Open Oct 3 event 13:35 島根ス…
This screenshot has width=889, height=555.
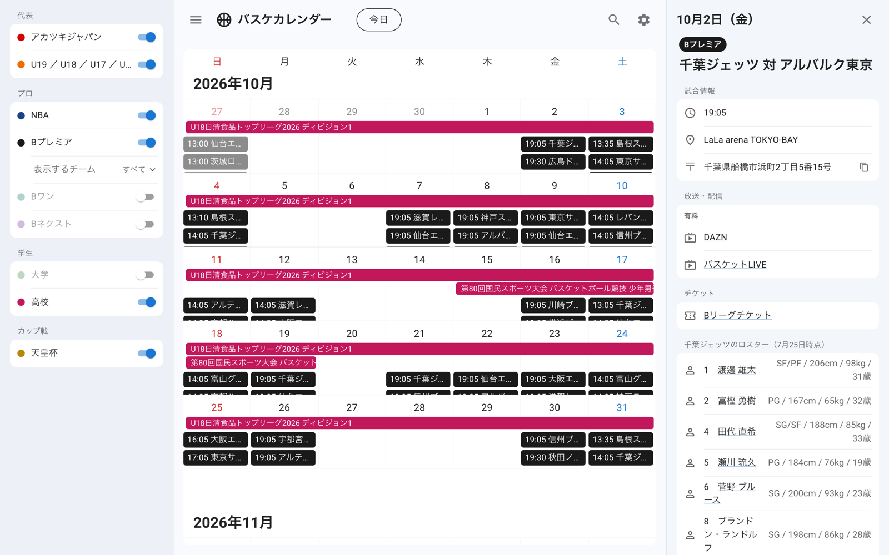click(621, 144)
